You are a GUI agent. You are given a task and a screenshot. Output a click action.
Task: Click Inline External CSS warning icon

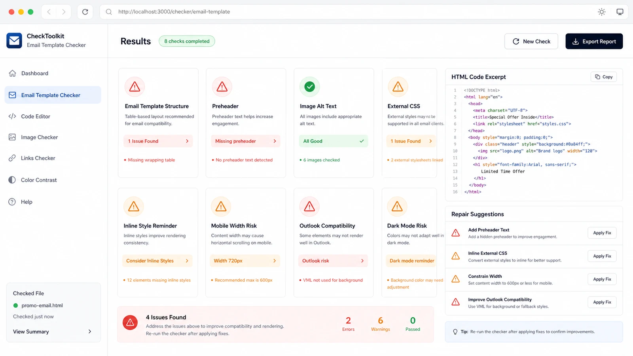point(456,256)
